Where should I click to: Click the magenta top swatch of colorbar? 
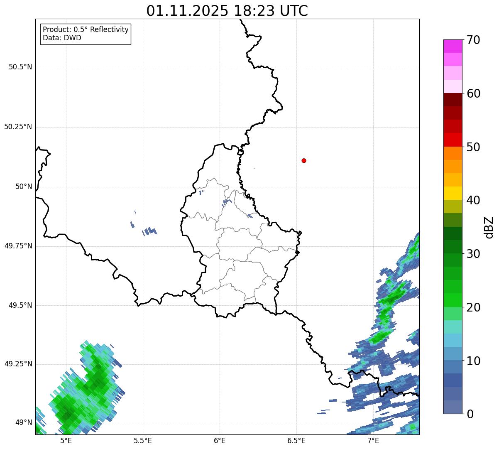click(x=453, y=46)
